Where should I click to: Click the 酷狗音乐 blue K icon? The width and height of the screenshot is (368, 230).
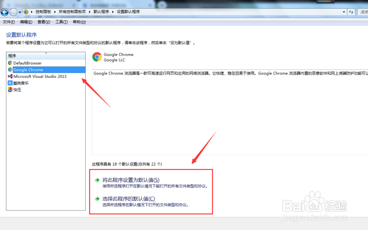(10, 83)
